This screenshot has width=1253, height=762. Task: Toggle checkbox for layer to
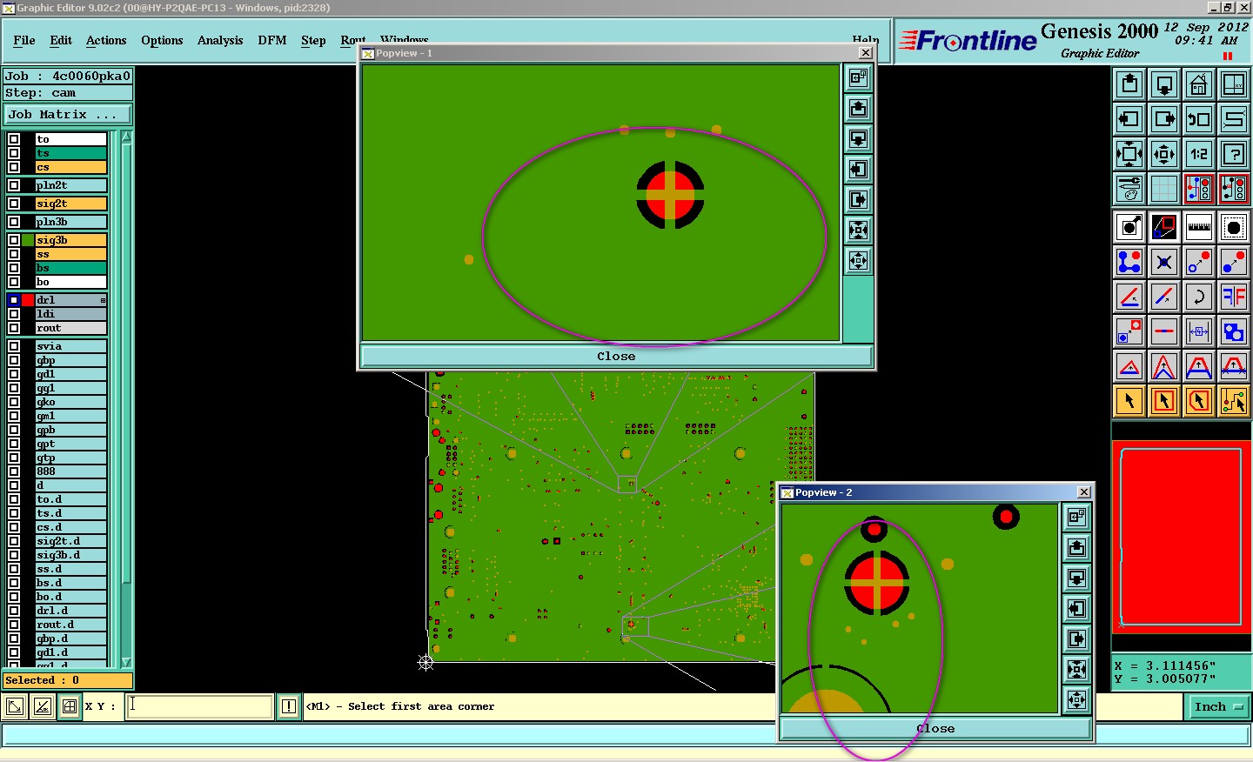[14, 139]
